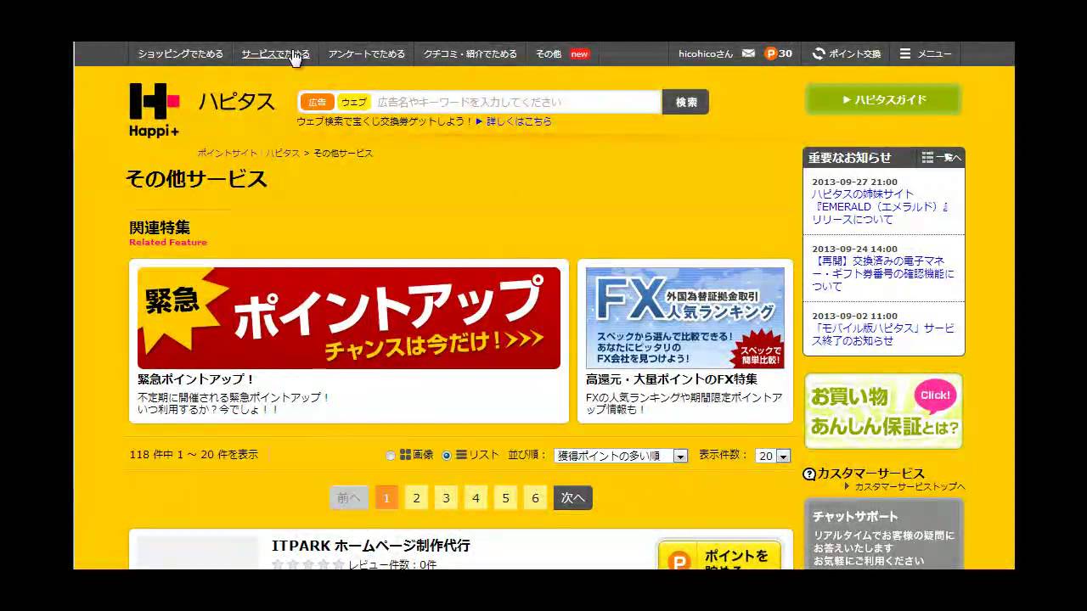Open その他 new menu
Screen dimensions: 1087x611
coord(562,53)
